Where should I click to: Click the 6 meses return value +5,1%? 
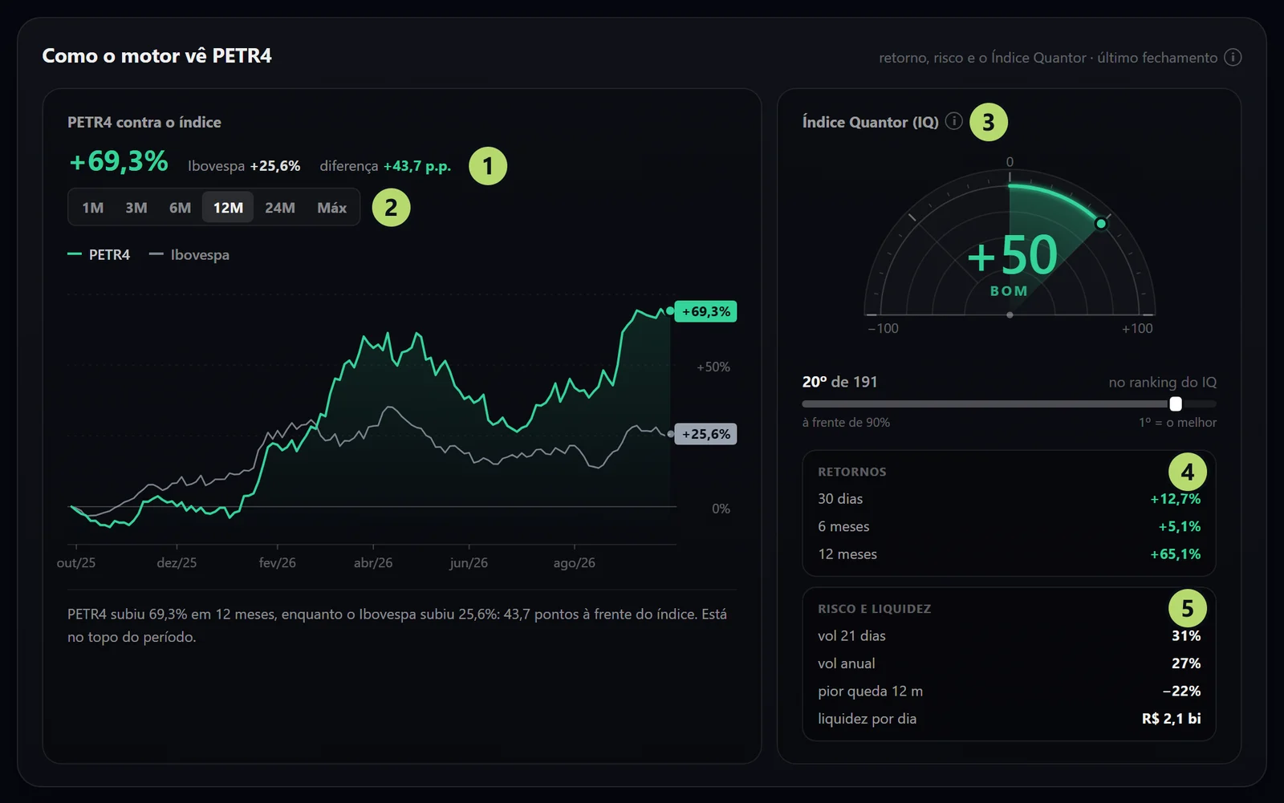point(1180,526)
